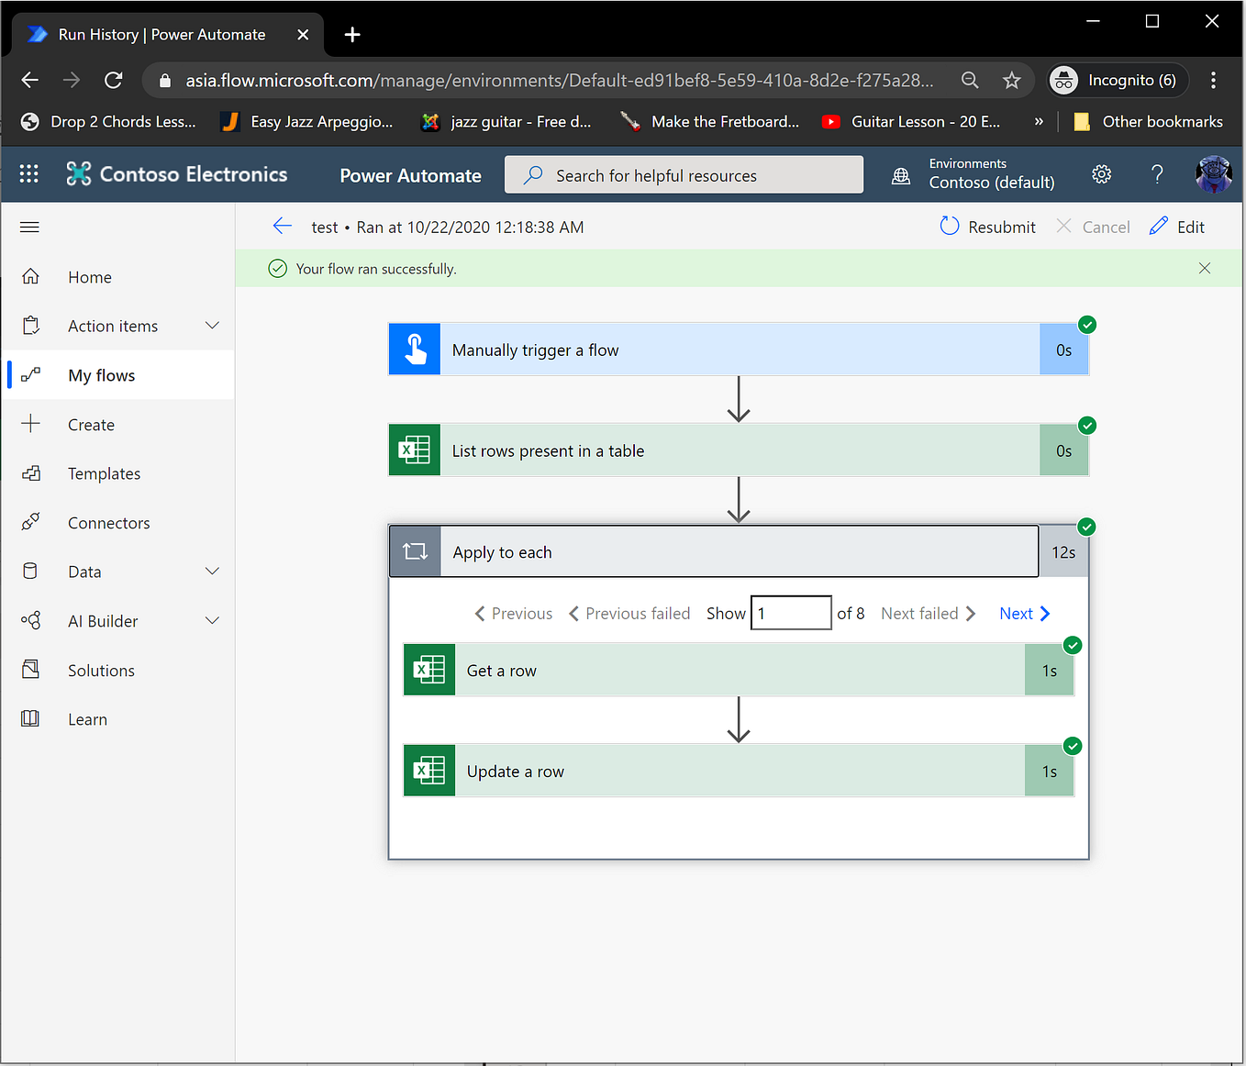Click the Learn book icon

(30, 719)
